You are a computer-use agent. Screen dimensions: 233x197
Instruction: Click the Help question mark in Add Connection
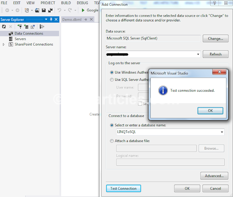click(214, 3)
